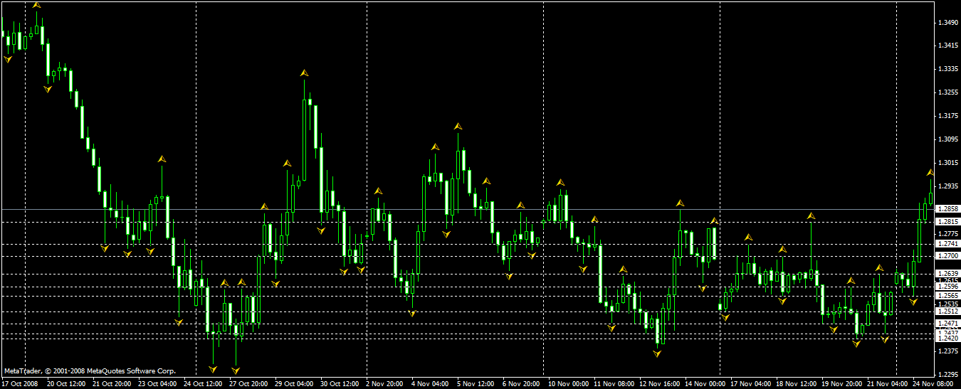Click the 1.2775 price axis value
Viewport: 961px width, 389px height.
point(947,234)
